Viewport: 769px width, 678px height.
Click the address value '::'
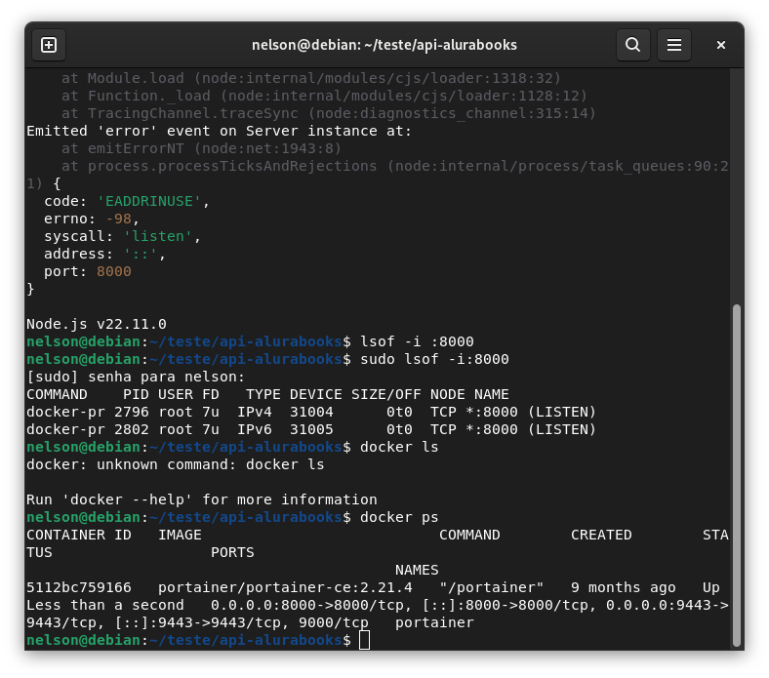pos(141,254)
